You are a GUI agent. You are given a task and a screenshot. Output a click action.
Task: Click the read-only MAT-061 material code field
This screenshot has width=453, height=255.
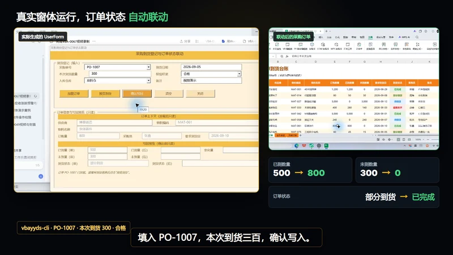pos(217,122)
